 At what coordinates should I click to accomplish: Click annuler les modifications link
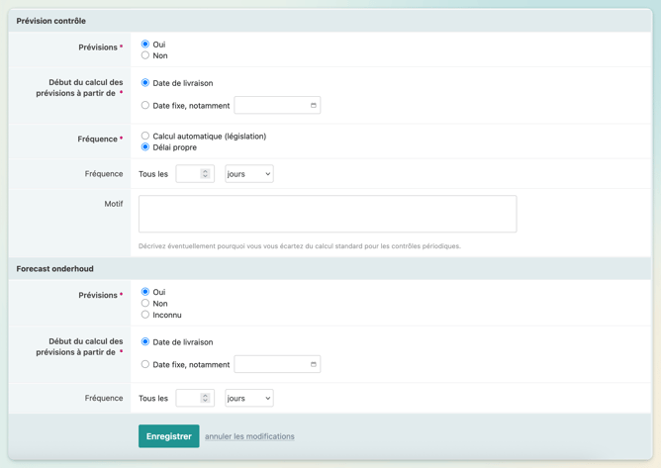click(249, 436)
